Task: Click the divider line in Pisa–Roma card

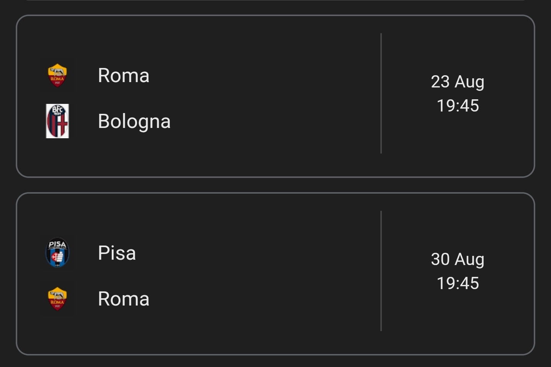Action: click(x=381, y=271)
